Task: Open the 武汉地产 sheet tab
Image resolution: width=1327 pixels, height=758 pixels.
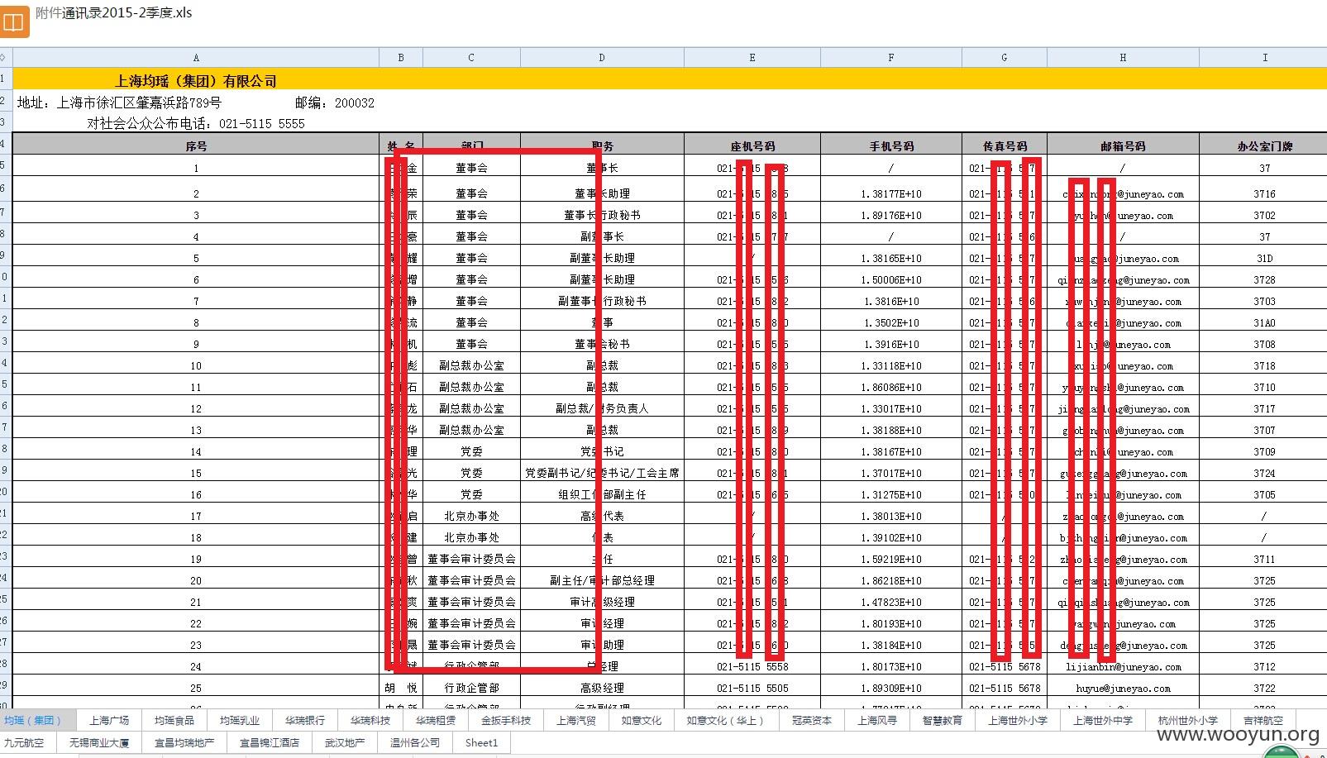Action: click(345, 742)
